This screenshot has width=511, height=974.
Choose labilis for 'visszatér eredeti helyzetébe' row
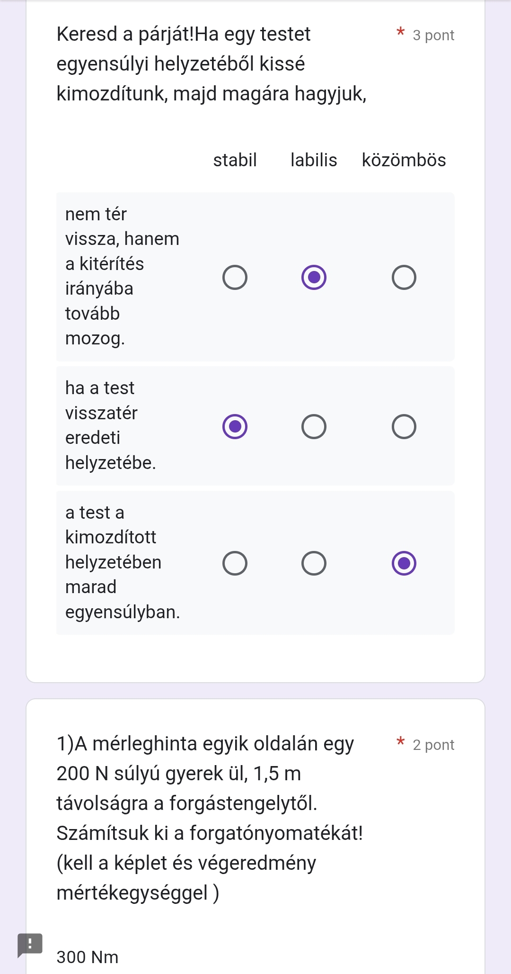[x=314, y=427]
